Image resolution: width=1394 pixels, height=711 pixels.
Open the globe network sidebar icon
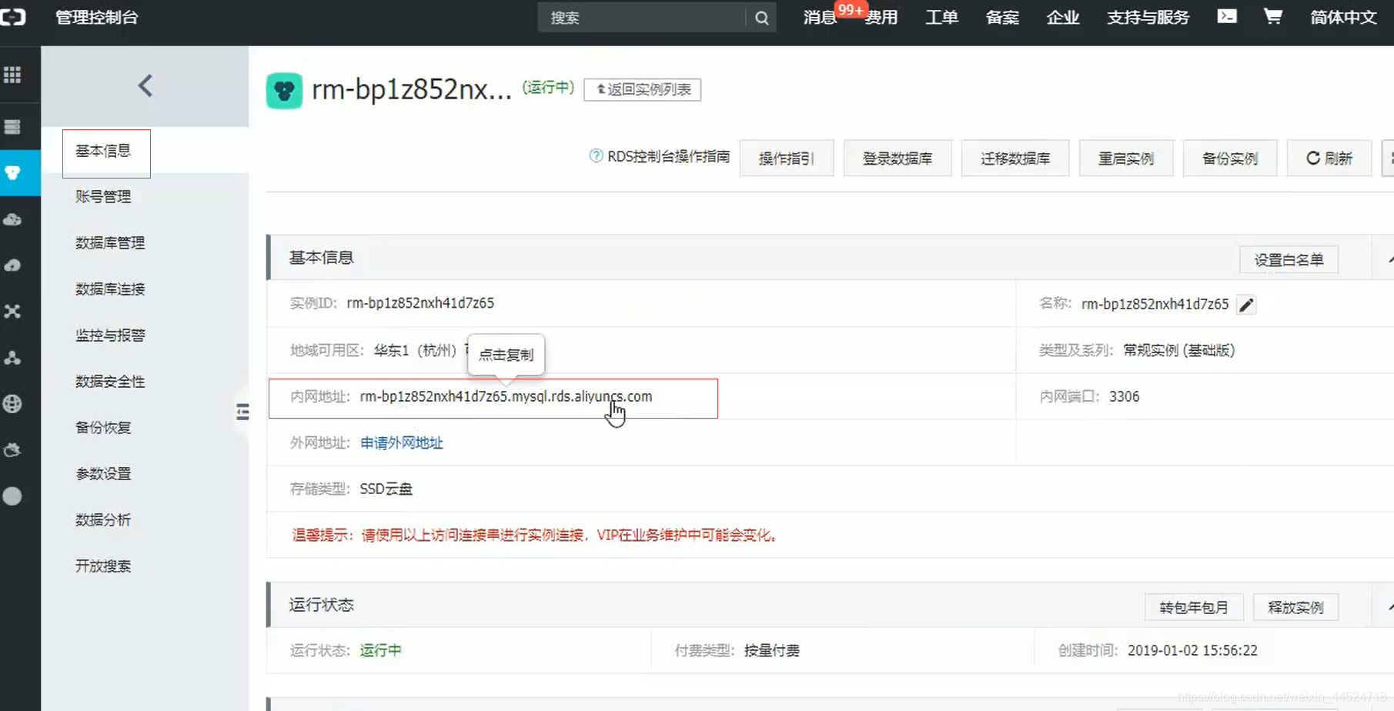(12, 404)
